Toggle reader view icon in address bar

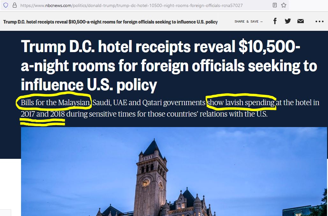(275, 5)
